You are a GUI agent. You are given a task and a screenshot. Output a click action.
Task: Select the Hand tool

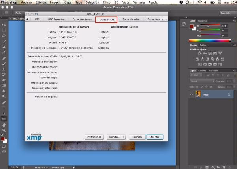[4, 124]
